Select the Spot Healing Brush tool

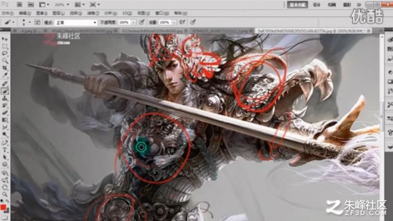click(x=5, y=84)
